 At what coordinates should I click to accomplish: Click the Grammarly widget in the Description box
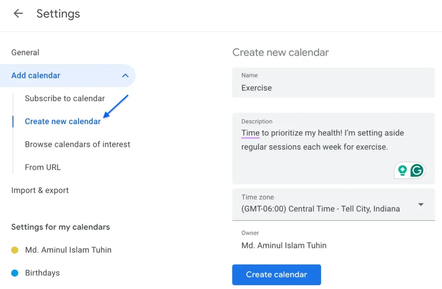(409, 171)
